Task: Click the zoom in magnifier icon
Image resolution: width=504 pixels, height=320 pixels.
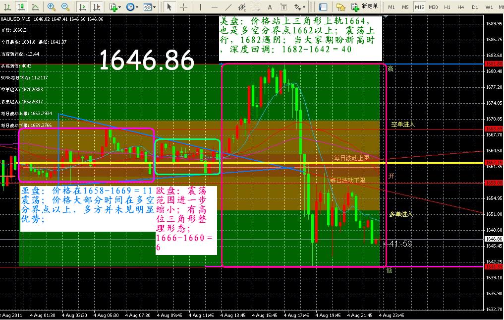Action: [x=52, y=7]
